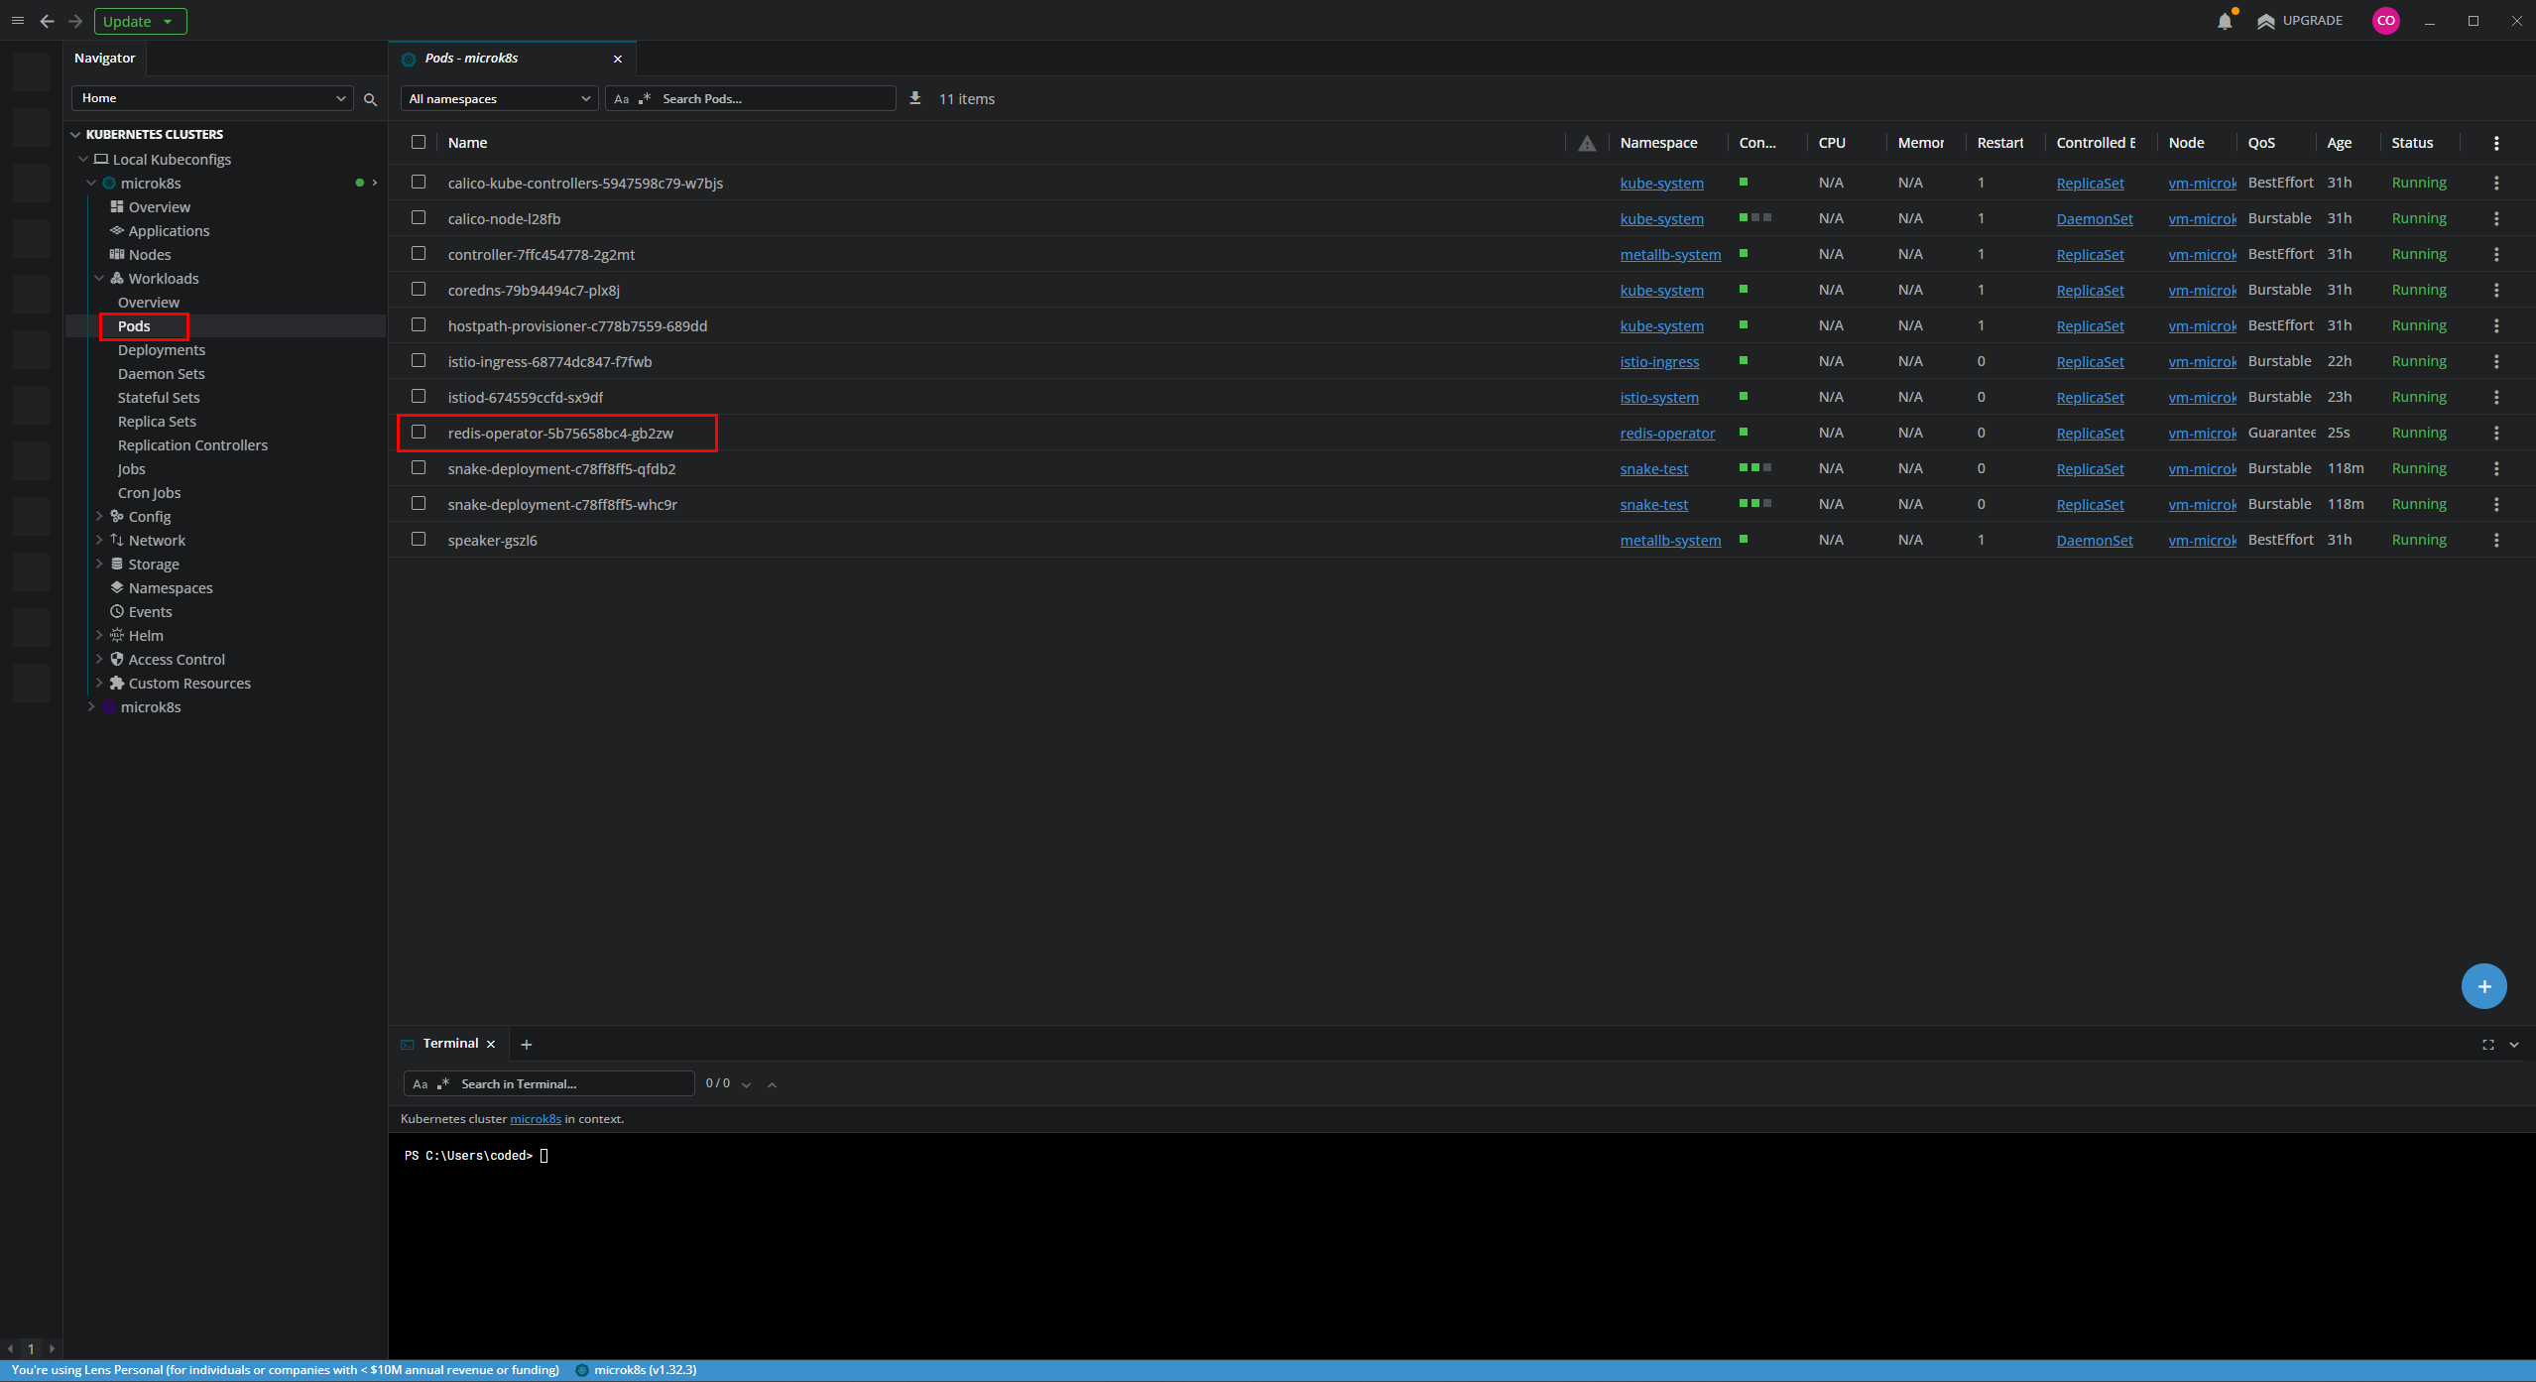Go to previous terminal search result

pyautogui.click(x=772, y=1084)
